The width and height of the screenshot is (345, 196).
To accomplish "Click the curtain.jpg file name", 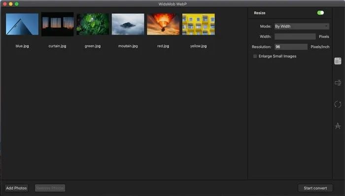I will [58, 46].
